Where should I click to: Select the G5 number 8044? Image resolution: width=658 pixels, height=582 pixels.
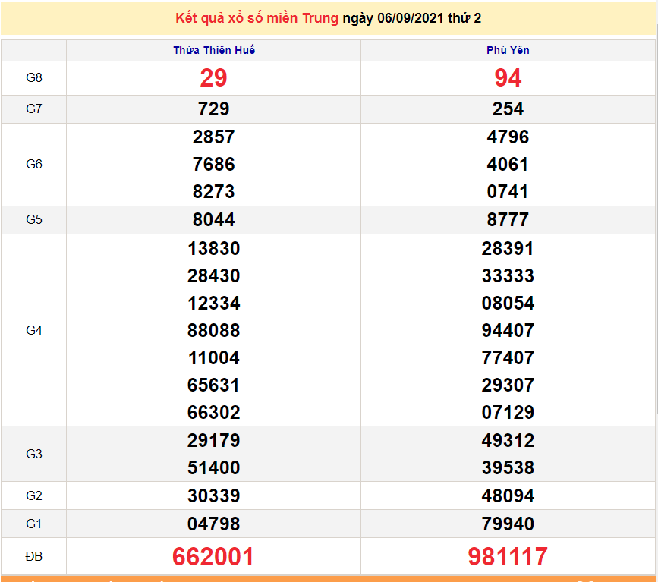coord(213,219)
